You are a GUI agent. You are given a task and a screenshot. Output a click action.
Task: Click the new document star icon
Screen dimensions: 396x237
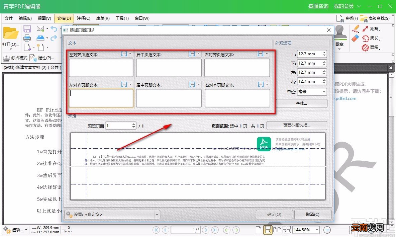[x=40, y=47]
